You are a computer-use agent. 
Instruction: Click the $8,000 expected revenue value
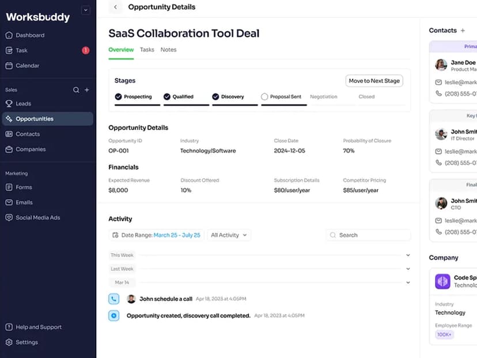point(118,190)
